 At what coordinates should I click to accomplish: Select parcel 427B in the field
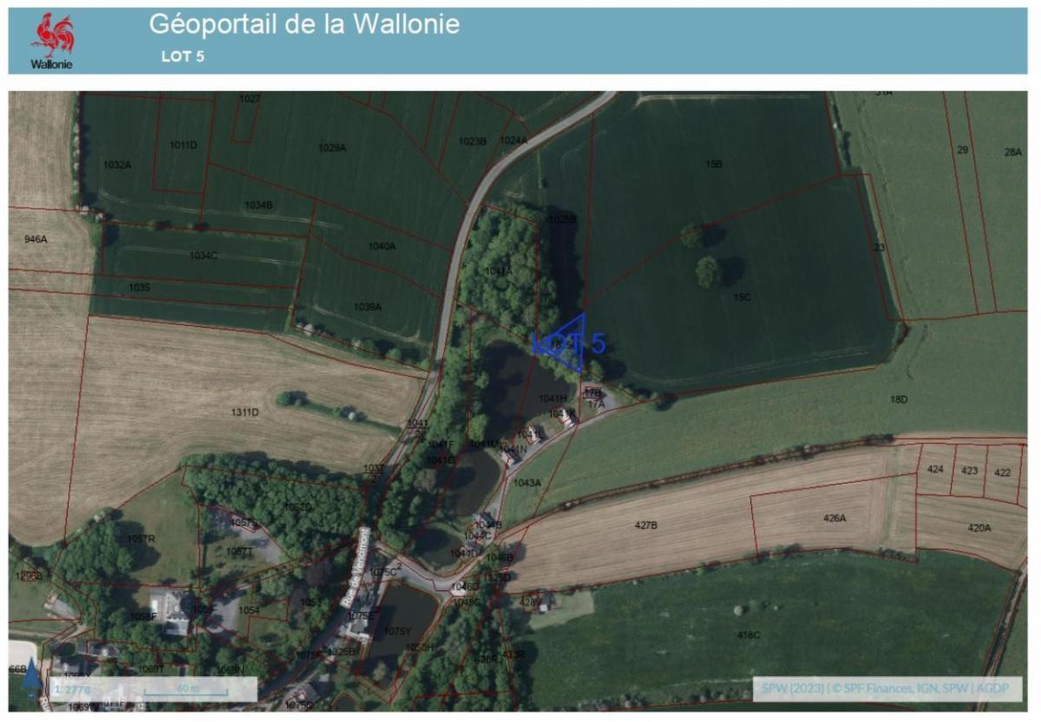[646, 525]
